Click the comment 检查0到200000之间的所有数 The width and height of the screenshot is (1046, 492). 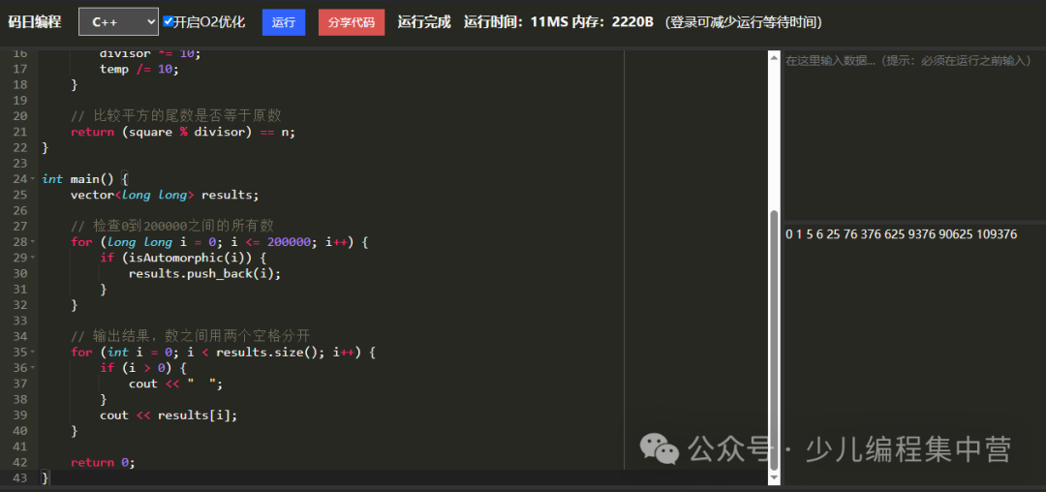(x=172, y=226)
